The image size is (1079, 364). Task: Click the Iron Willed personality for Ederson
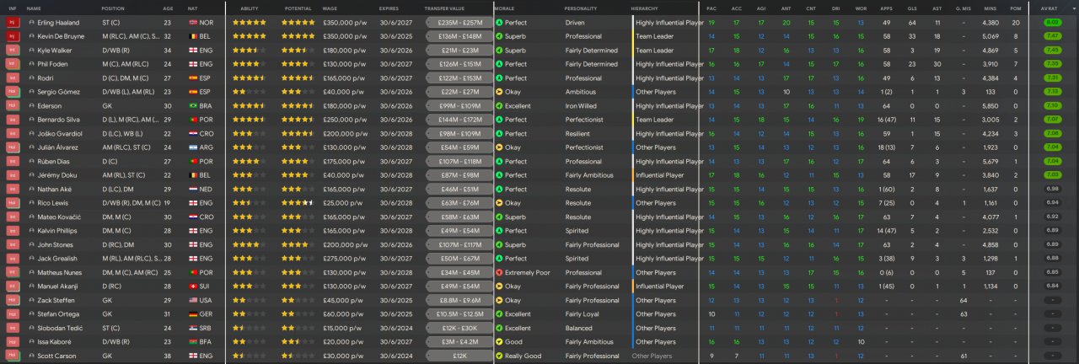point(581,106)
